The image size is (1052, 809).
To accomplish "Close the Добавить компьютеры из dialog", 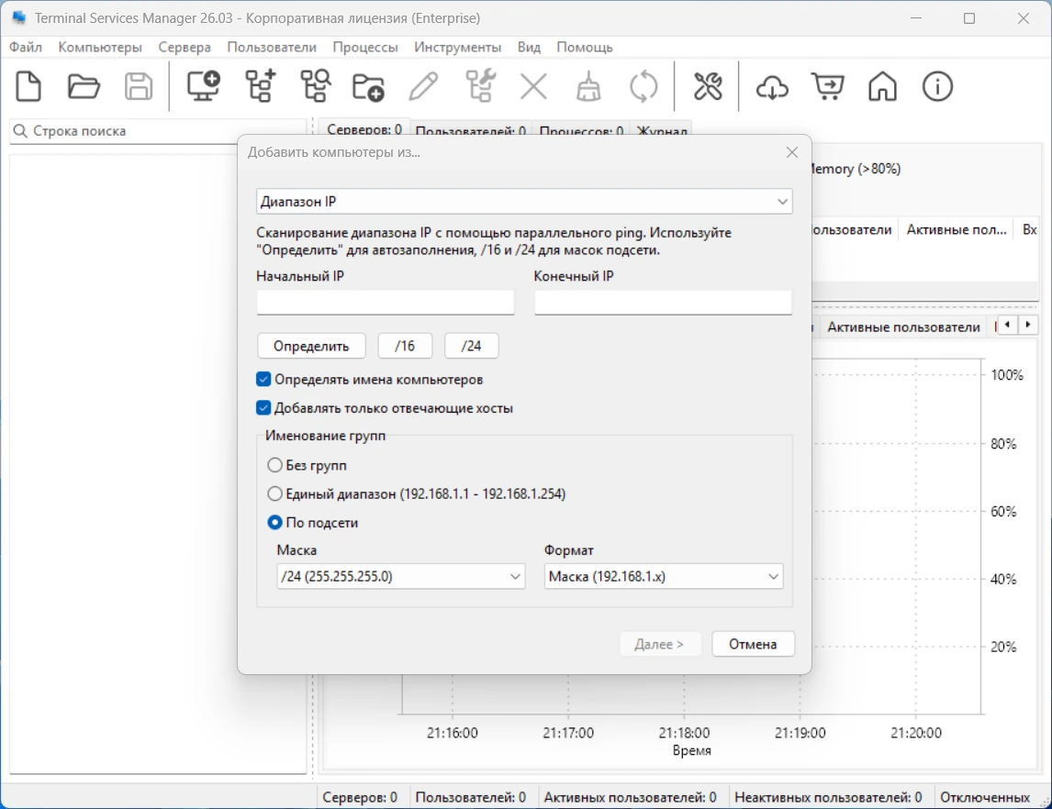I will click(791, 152).
